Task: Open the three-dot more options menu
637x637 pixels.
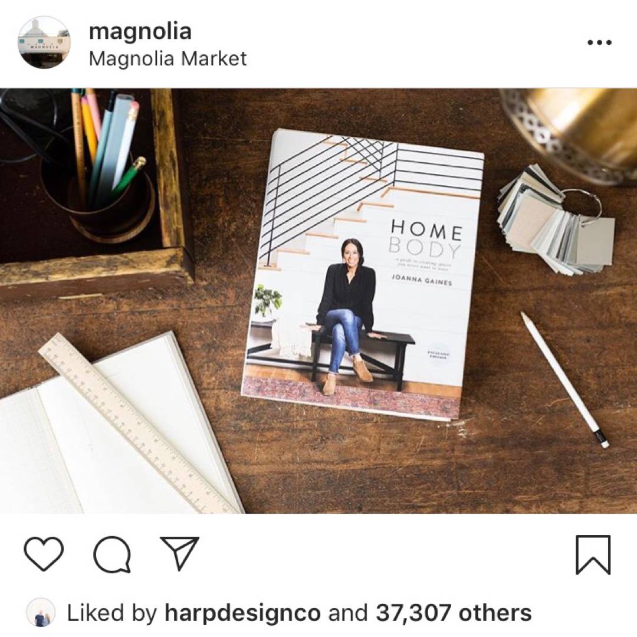Action: point(600,42)
